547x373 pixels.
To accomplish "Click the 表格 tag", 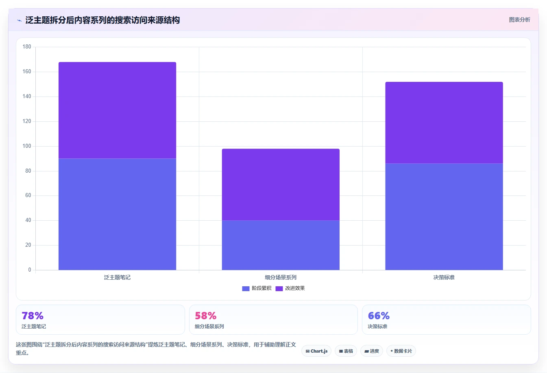I will click(346, 351).
